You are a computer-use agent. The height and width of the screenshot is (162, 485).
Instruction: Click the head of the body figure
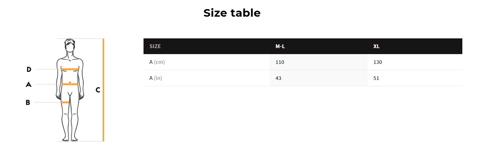pos(70,46)
